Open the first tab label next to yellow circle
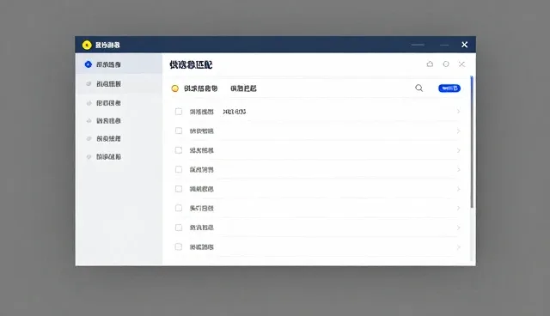550x316 pixels. click(200, 88)
